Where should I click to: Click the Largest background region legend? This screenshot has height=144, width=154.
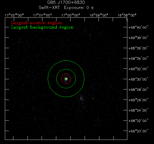[x=42, y=27]
